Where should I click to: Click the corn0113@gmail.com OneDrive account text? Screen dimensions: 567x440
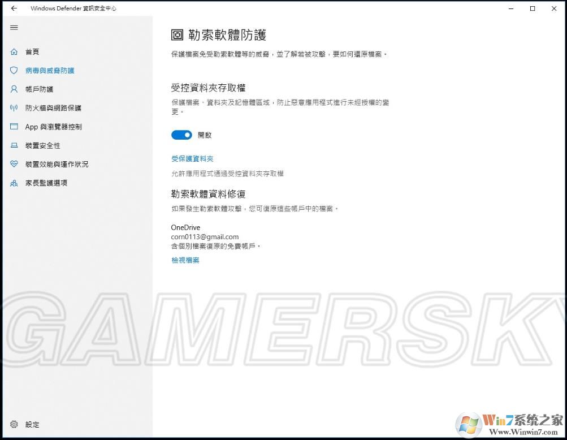pyautogui.click(x=205, y=237)
